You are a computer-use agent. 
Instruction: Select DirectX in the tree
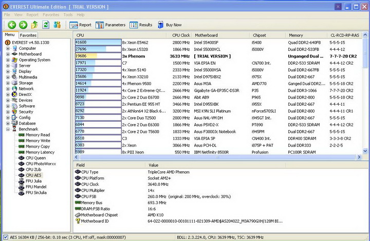(x=25, y=94)
